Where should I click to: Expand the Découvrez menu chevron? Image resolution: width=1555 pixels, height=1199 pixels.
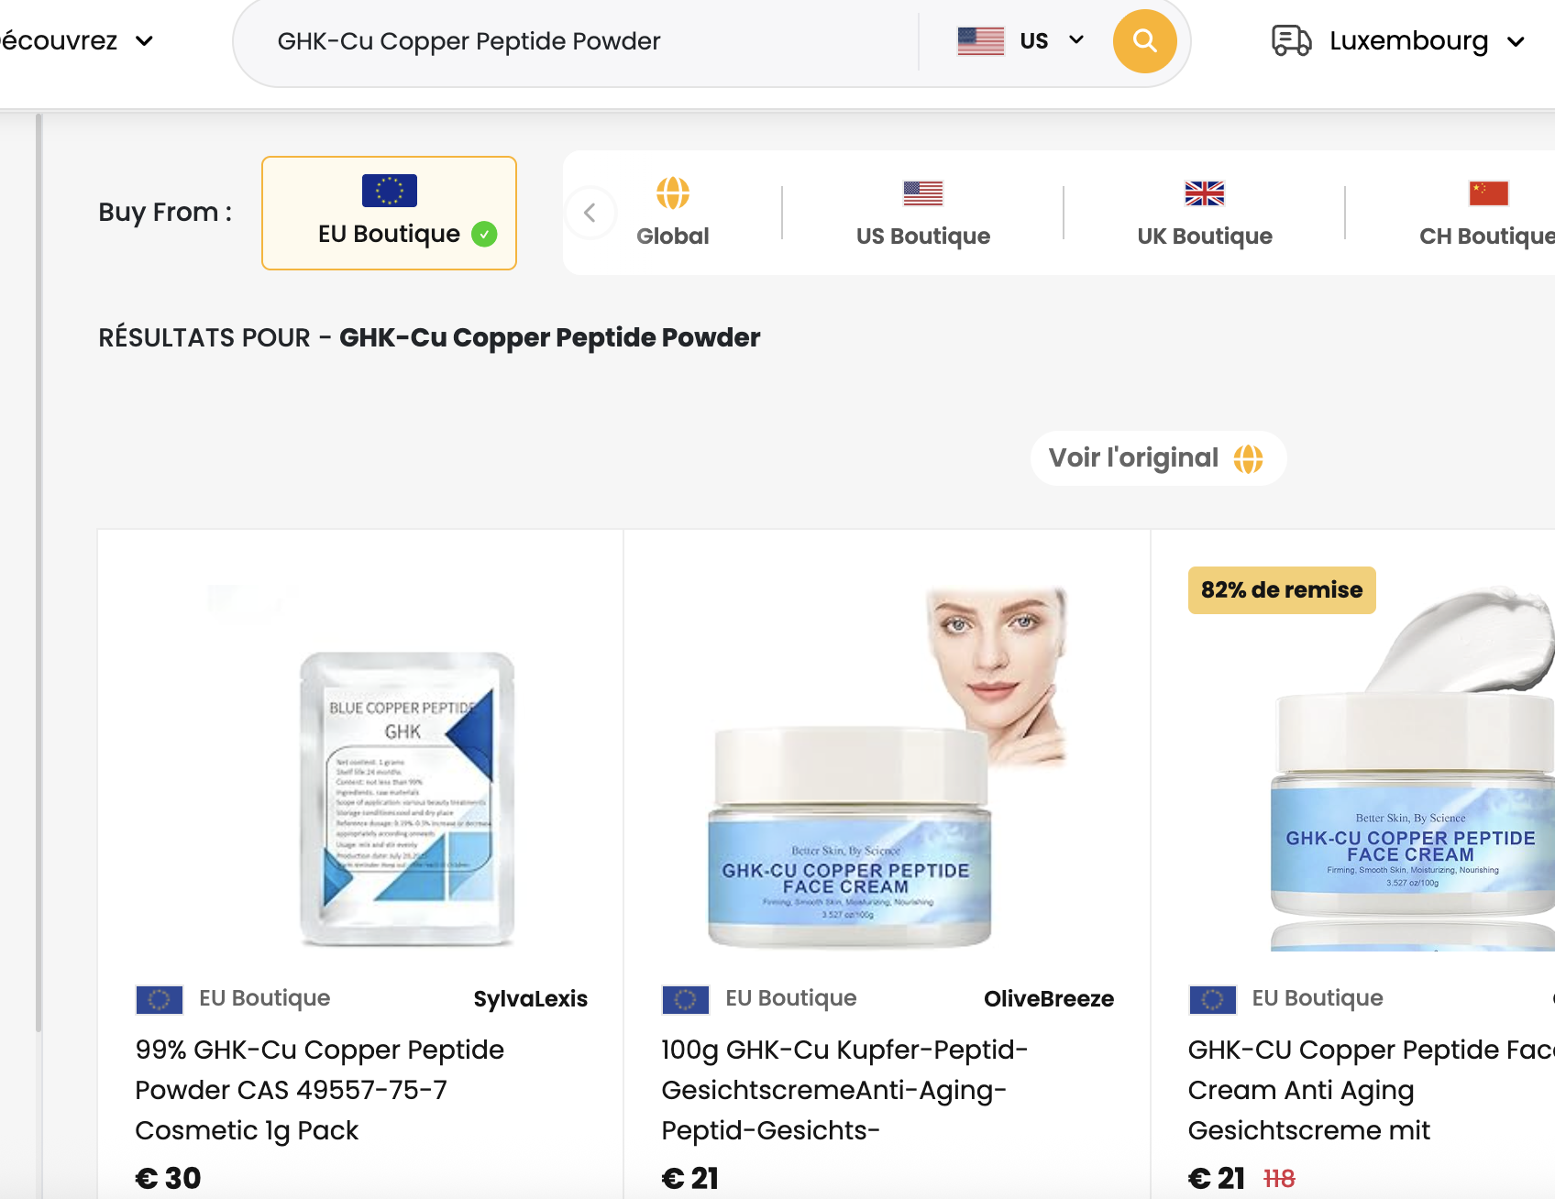click(144, 41)
